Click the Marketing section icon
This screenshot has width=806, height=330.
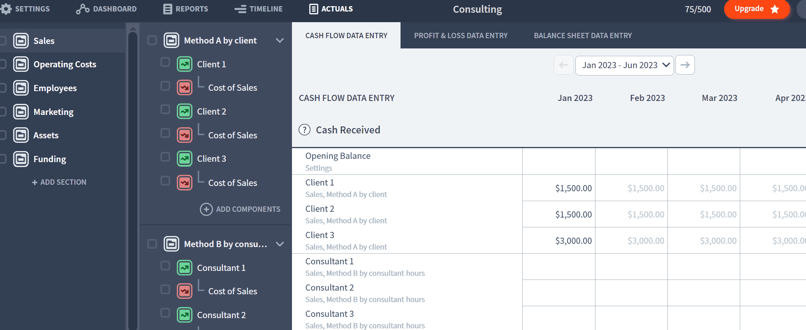coord(21,112)
